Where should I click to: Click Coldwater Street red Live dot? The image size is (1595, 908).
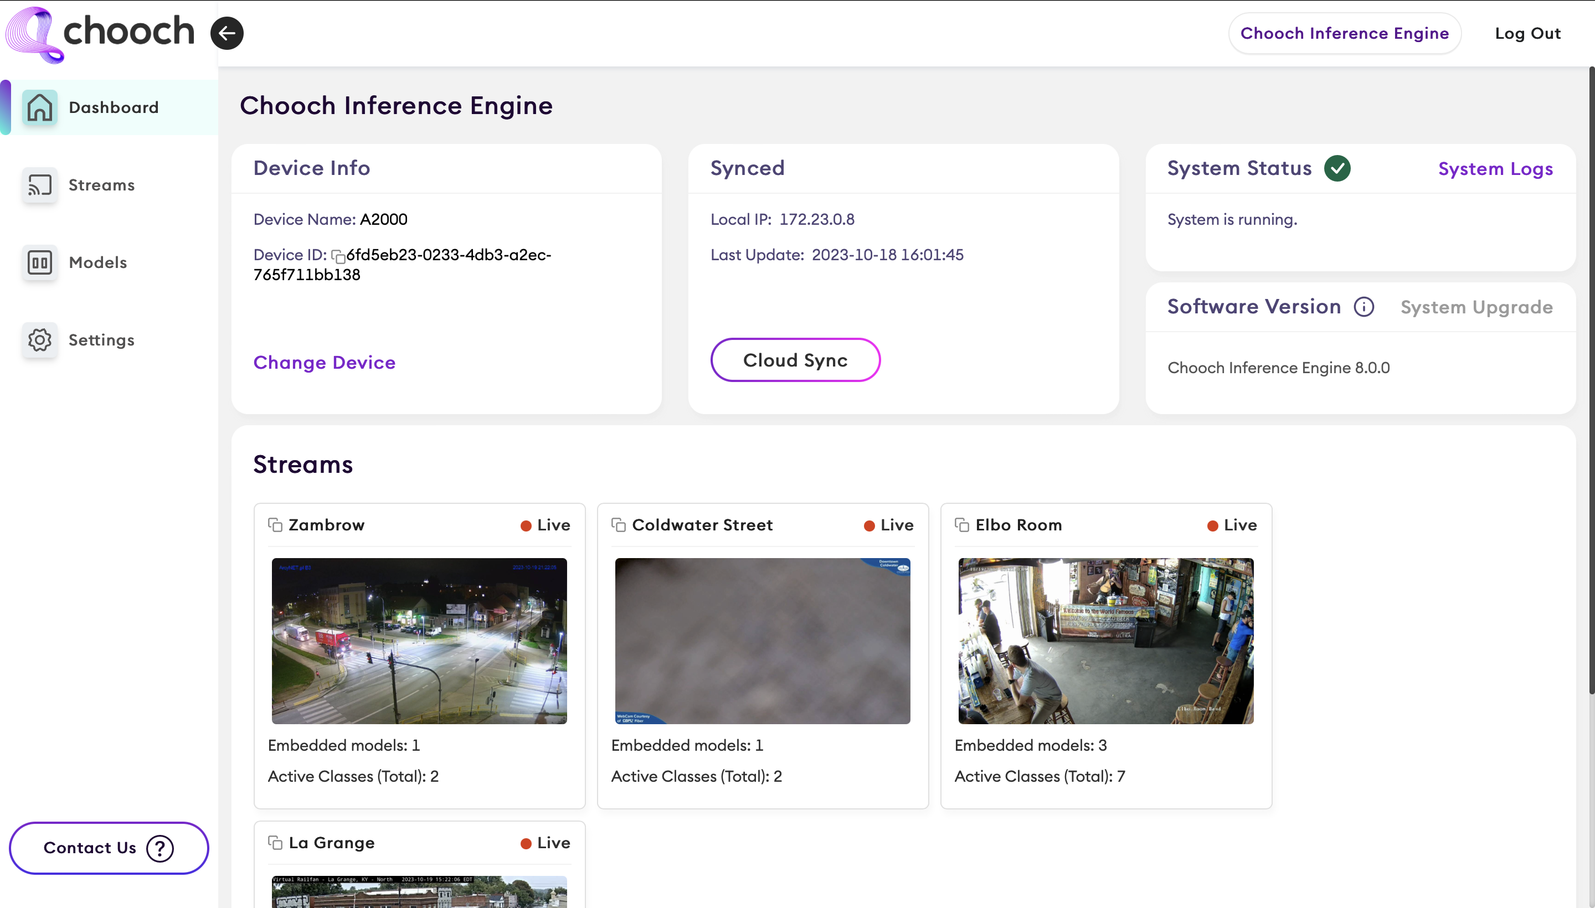coord(869,526)
